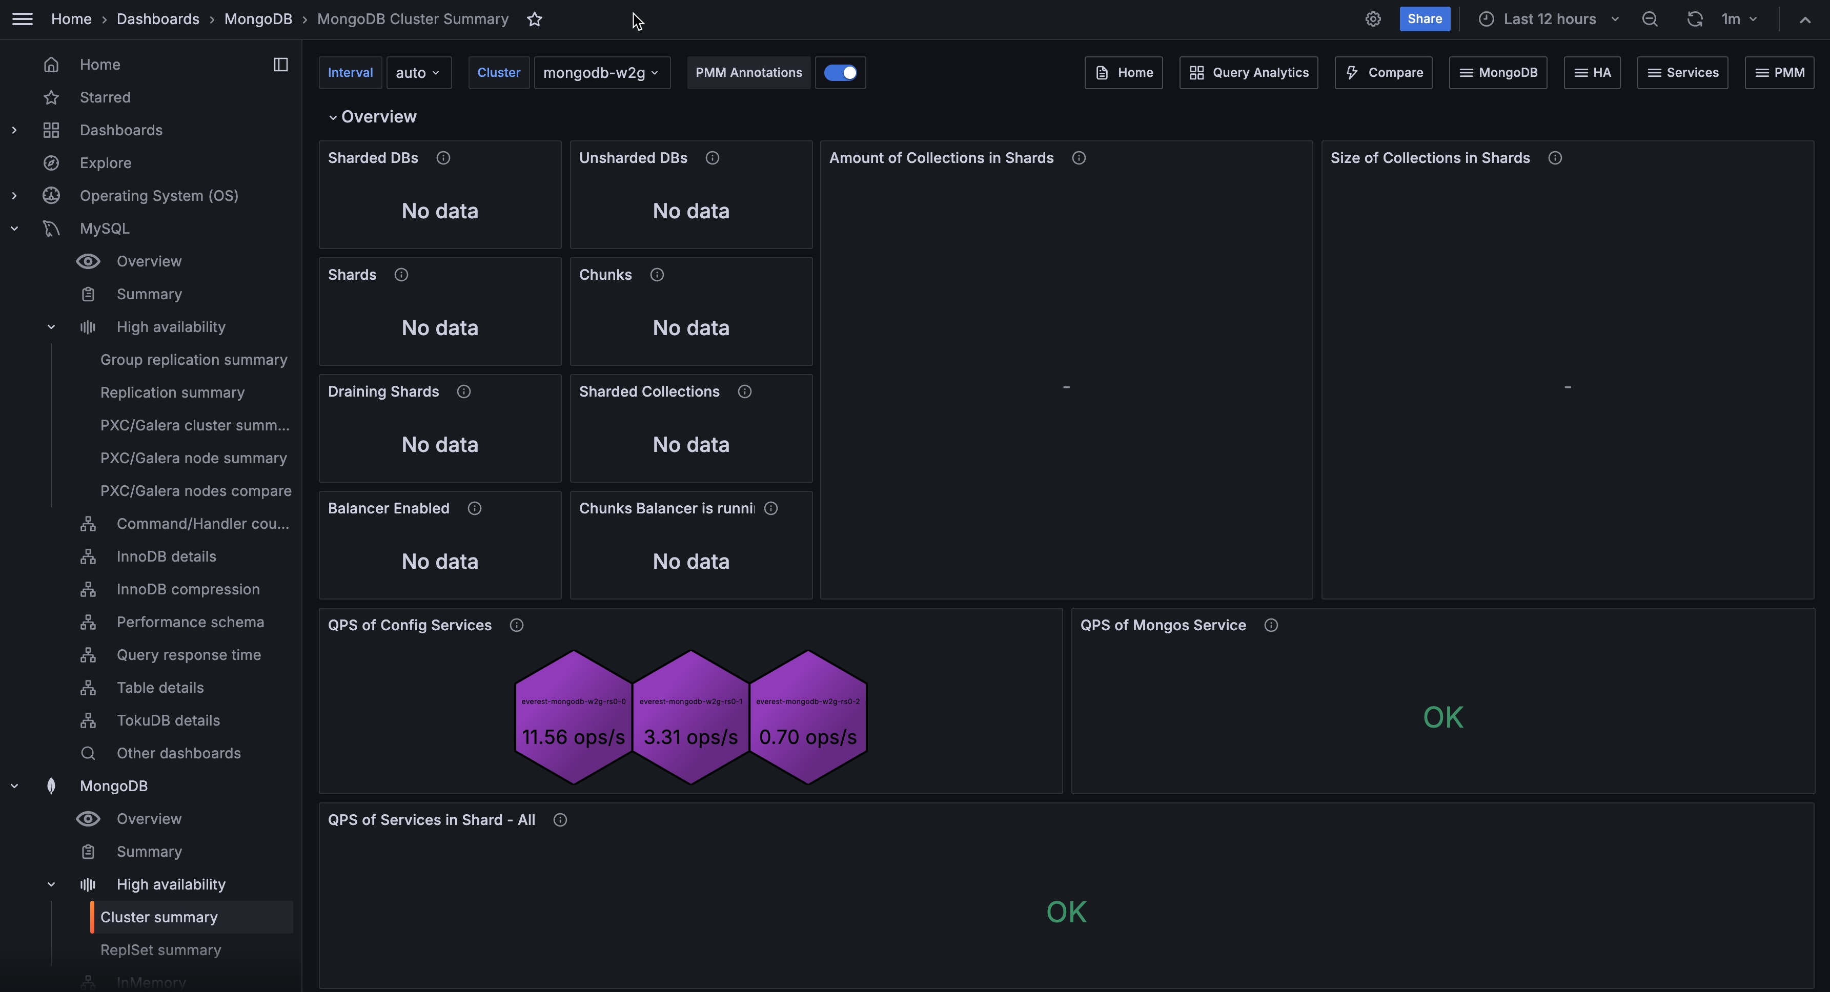
Task: Open Other dashboards under MySQL
Action: point(178,753)
